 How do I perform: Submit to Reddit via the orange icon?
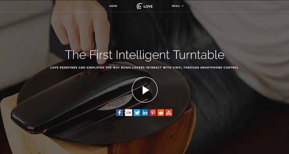click(x=161, y=112)
